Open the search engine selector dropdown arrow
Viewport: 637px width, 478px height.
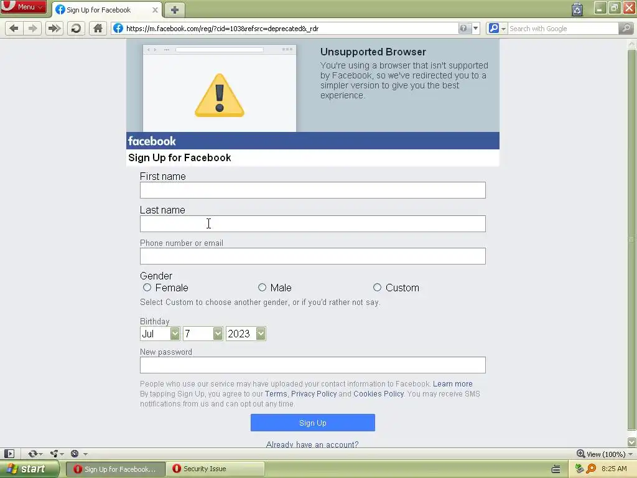coord(504,29)
